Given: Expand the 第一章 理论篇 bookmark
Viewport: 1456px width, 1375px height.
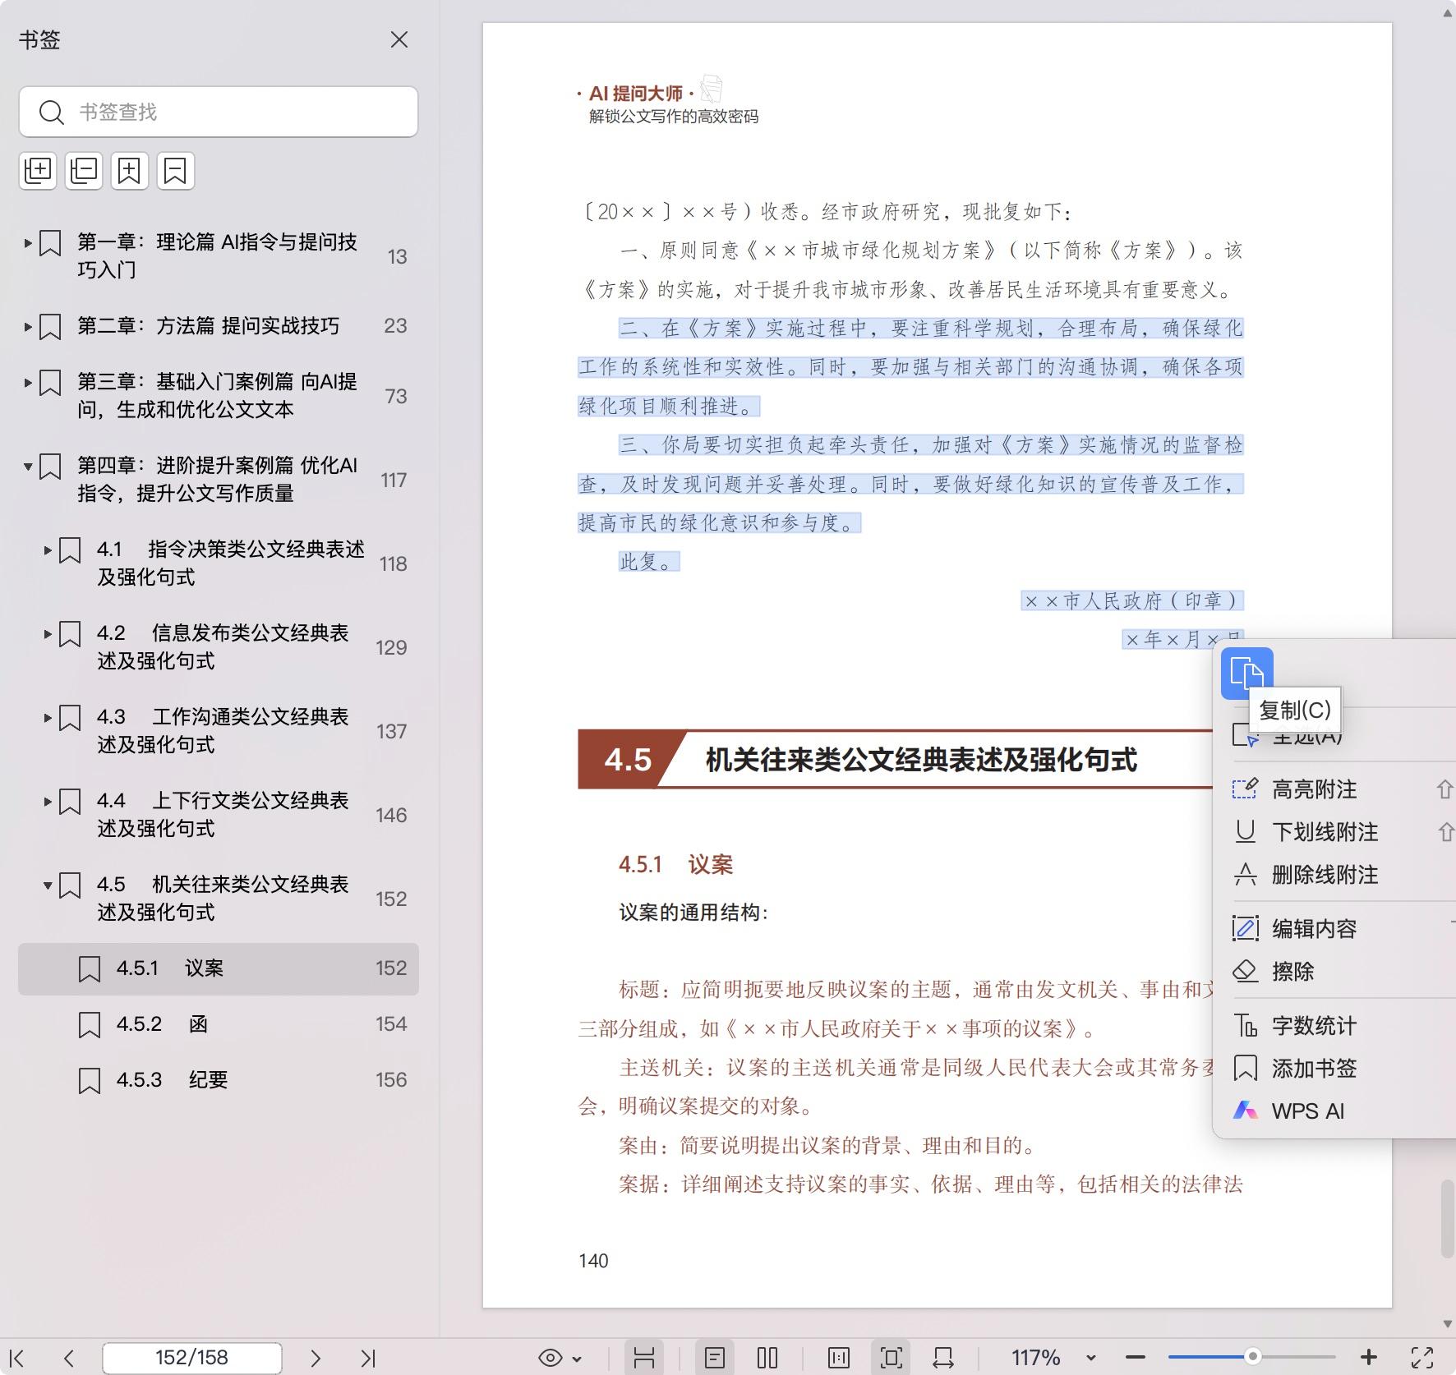Looking at the screenshot, I should pos(28,243).
